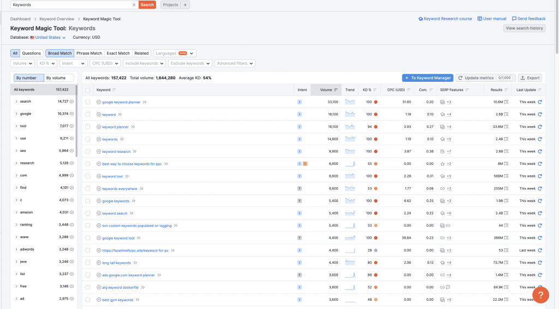Open the help question-mark bubble
The height and width of the screenshot is (309, 559).
[540, 294]
